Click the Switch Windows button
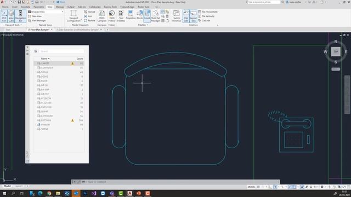351x197 pixels. click(x=177, y=16)
